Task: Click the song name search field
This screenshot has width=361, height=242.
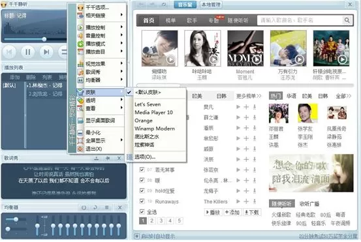Action: pyautogui.click(x=300, y=20)
